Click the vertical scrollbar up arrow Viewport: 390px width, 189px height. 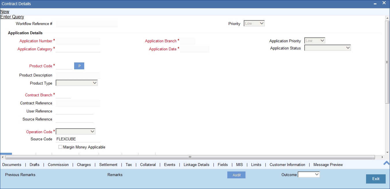tap(387, 18)
